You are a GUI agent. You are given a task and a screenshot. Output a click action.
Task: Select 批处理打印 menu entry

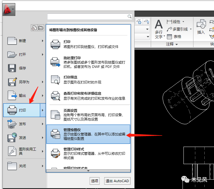pos(88,62)
